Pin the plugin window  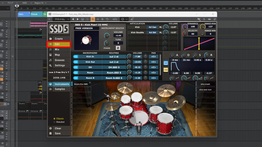[214, 19]
